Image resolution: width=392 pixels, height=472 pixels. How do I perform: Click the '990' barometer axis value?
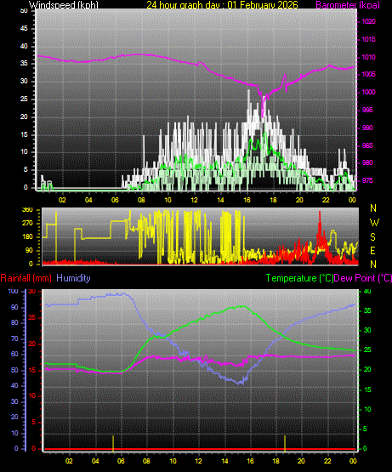[367, 128]
